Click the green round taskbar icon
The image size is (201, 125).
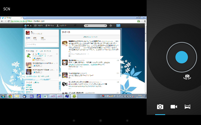(x=74, y=96)
